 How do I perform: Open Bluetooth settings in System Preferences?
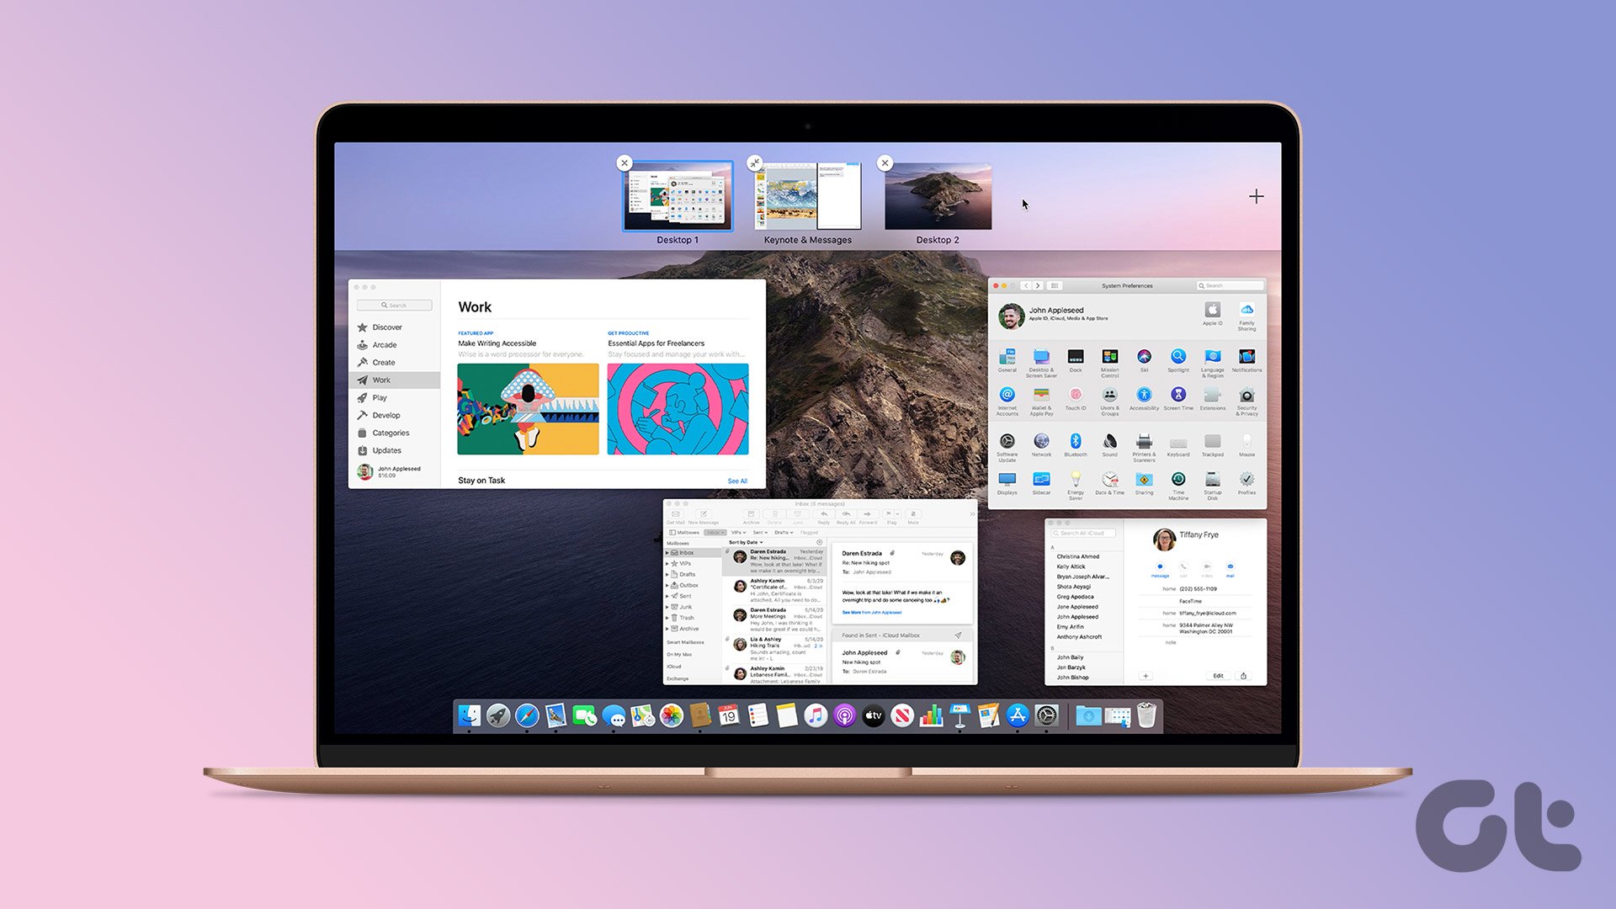[1076, 441]
